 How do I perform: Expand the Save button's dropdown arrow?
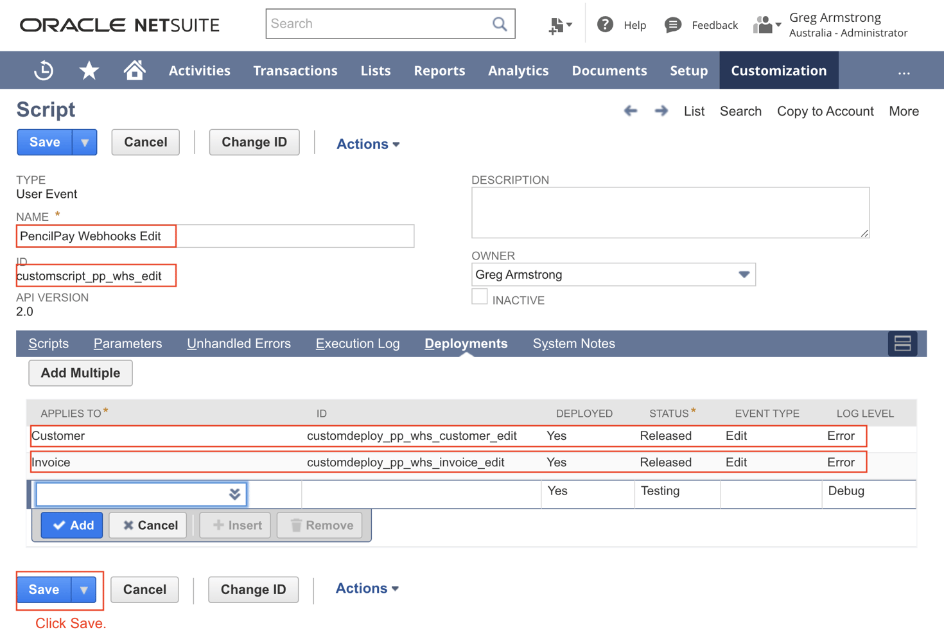pos(84,142)
